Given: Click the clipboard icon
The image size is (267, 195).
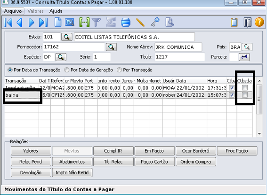Looking at the screenshot, I should pos(234,22).
